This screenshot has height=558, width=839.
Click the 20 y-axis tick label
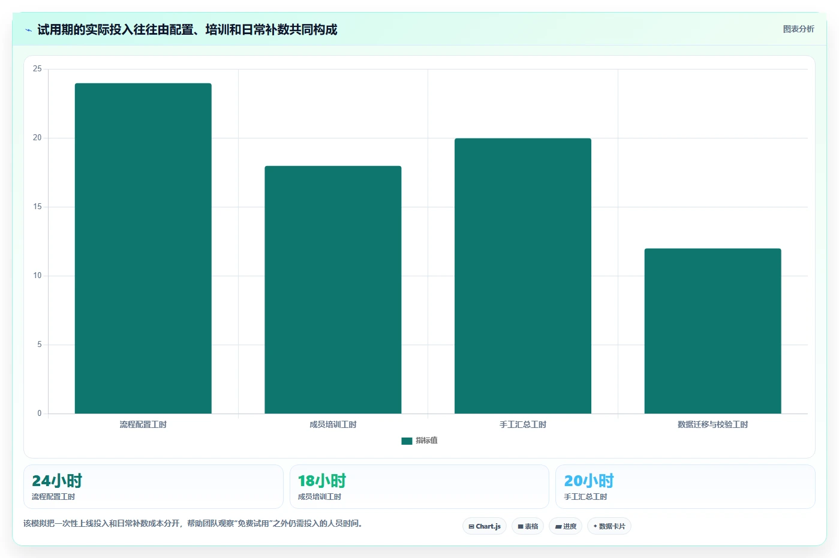tap(37, 138)
